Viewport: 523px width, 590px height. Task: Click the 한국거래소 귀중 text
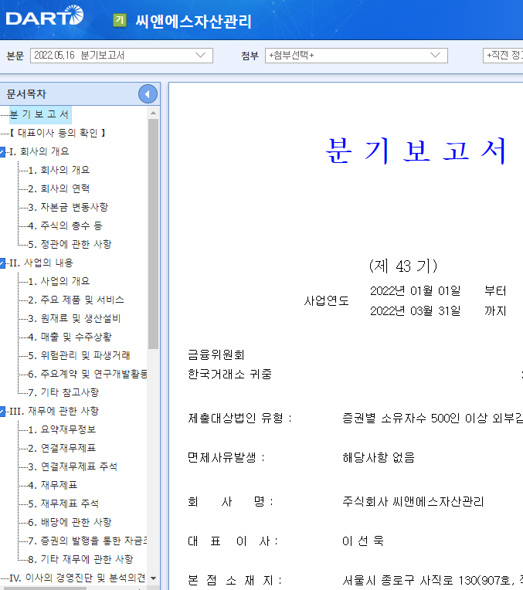coord(229,374)
